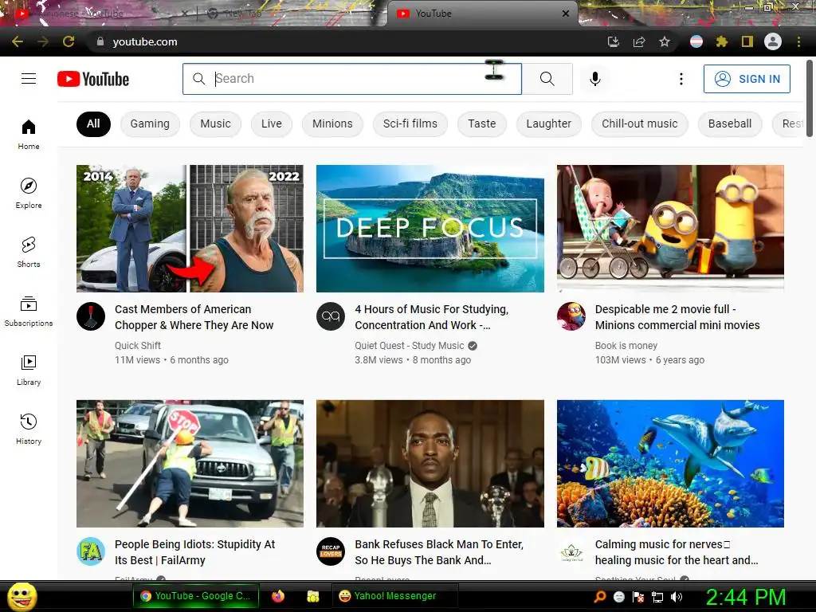The image size is (816, 612).
Task: Click the YouTube logo
Action: point(93,79)
